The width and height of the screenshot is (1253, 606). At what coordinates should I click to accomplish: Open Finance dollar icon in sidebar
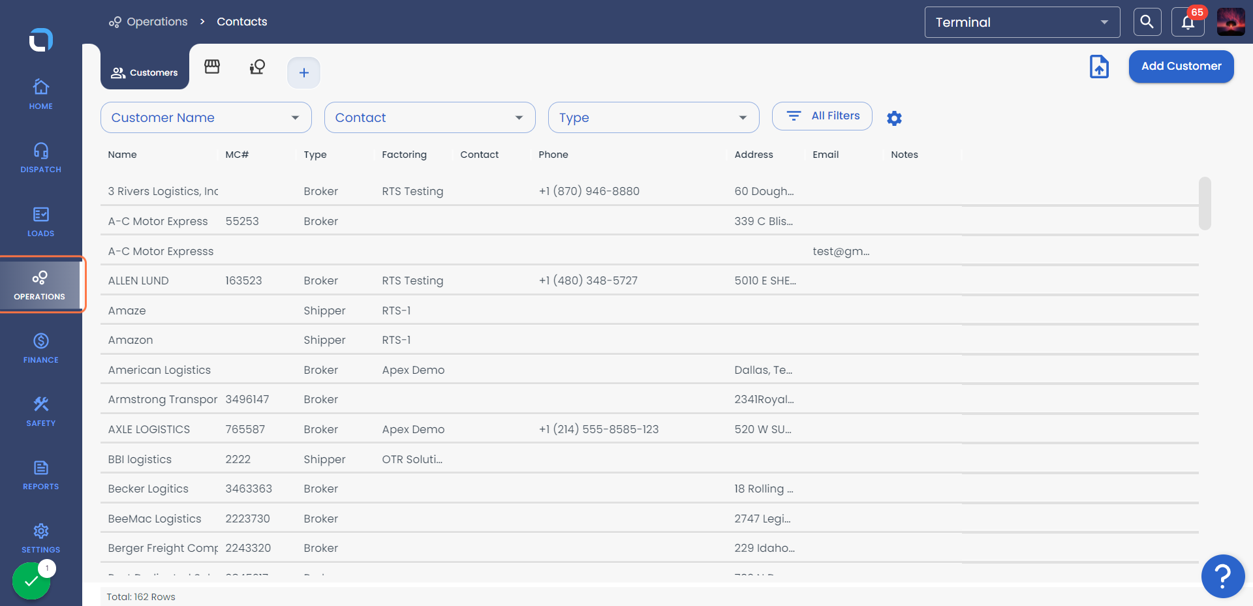(40, 341)
